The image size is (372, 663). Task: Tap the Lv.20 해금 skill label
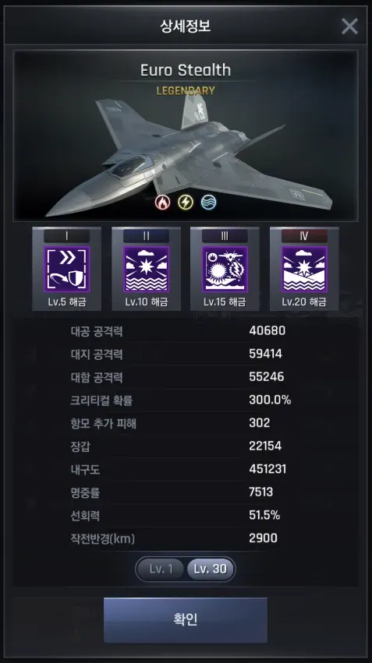coord(304,302)
